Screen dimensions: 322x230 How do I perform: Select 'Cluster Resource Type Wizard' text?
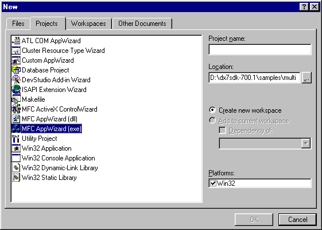point(63,51)
